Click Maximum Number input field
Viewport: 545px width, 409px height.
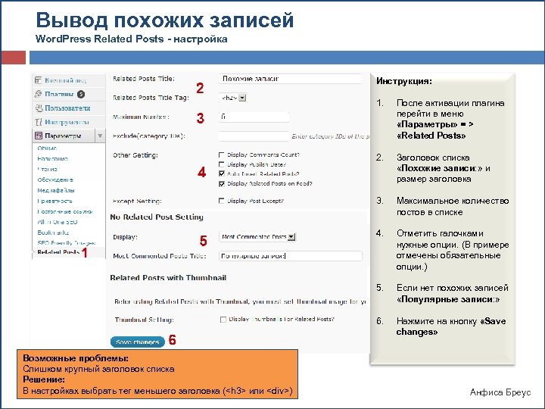point(254,117)
